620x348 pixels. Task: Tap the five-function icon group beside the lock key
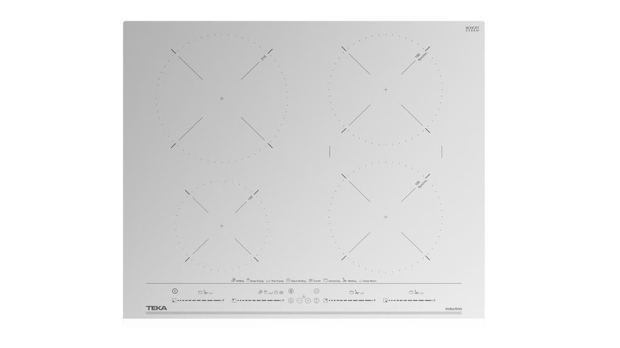point(271,292)
